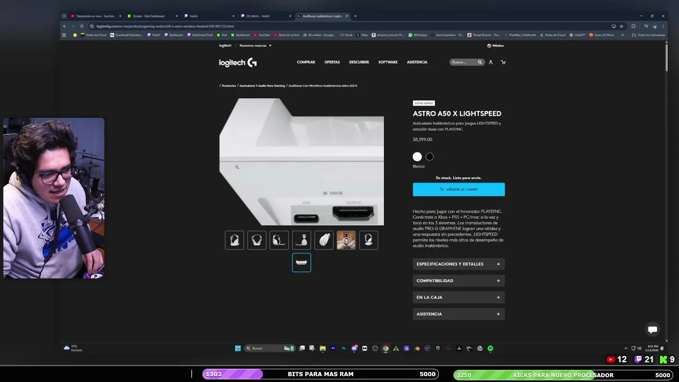Image resolution: width=679 pixels, height=382 pixels.
Task: Select the white color swatch
Action: click(417, 157)
